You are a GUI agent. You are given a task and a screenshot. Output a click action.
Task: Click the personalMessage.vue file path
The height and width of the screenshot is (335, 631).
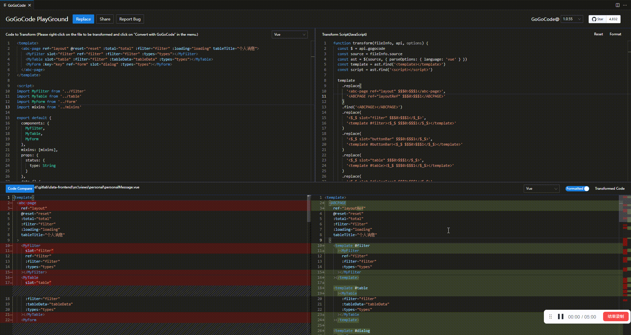[87, 187]
